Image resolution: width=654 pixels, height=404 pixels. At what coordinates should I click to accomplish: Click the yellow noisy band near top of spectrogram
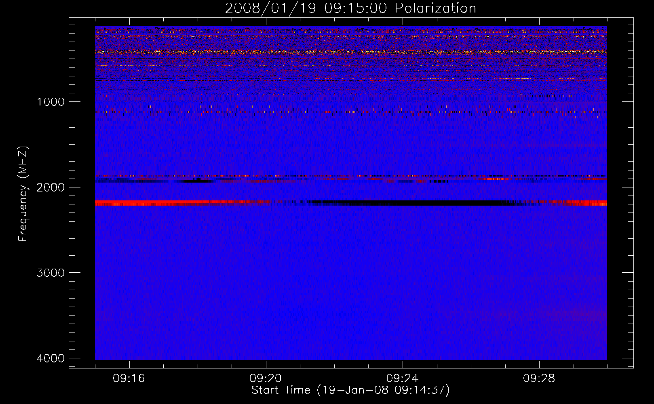[351, 52]
